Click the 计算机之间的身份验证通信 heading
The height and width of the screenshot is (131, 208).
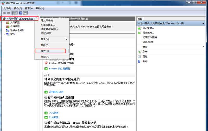click(x=62, y=79)
